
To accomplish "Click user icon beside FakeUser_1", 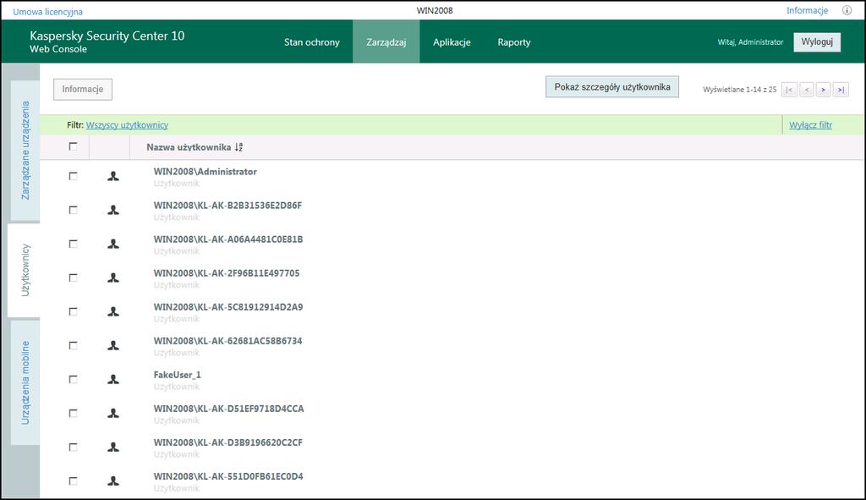I will pyautogui.click(x=113, y=380).
